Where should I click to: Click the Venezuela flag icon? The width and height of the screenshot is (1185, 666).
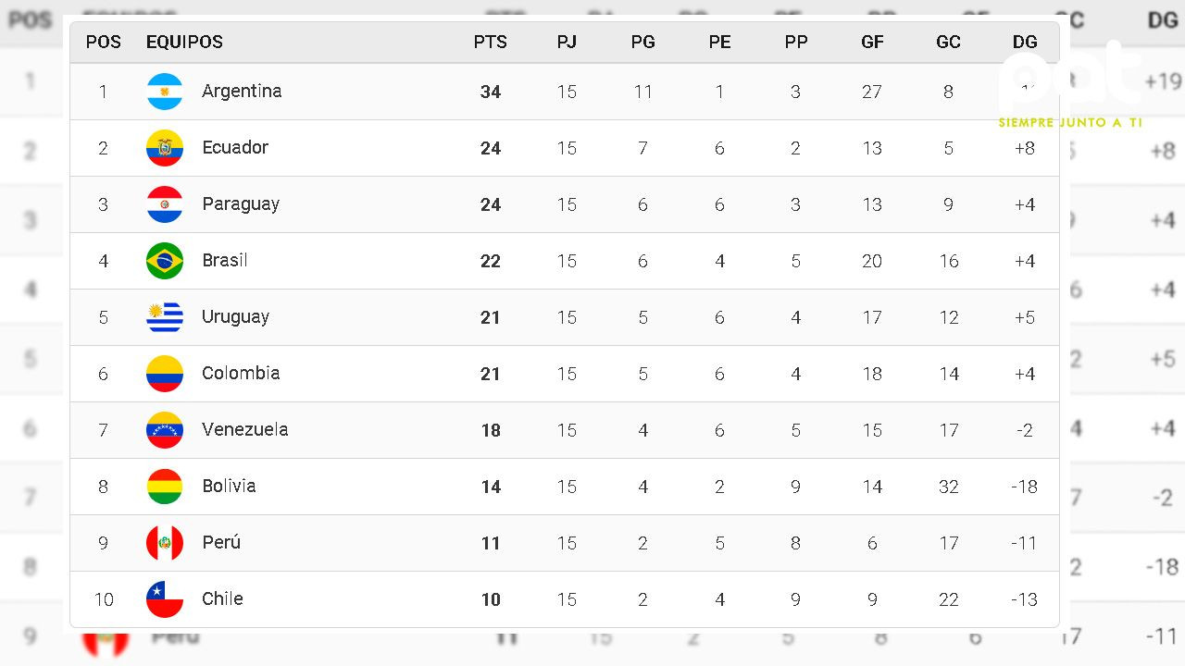[165, 430]
